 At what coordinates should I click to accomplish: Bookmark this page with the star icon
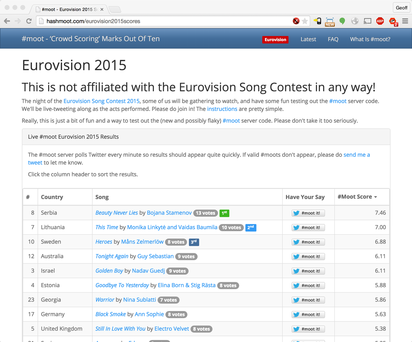[x=305, y=21]
